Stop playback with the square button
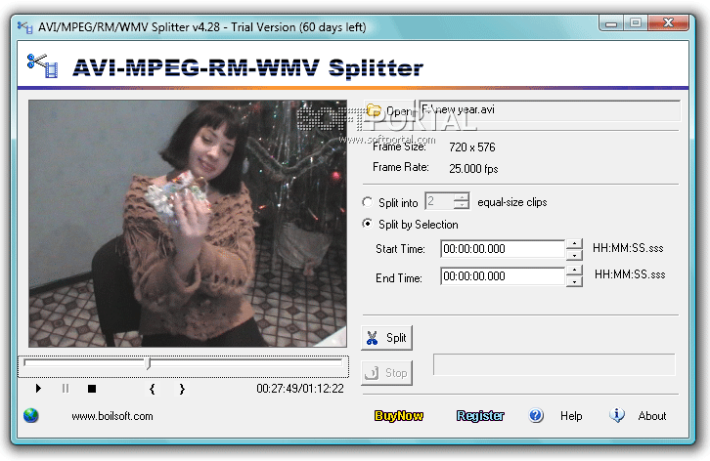Image resolution: width=710 pixels, height=461 pixels. [x=92, y=388]
